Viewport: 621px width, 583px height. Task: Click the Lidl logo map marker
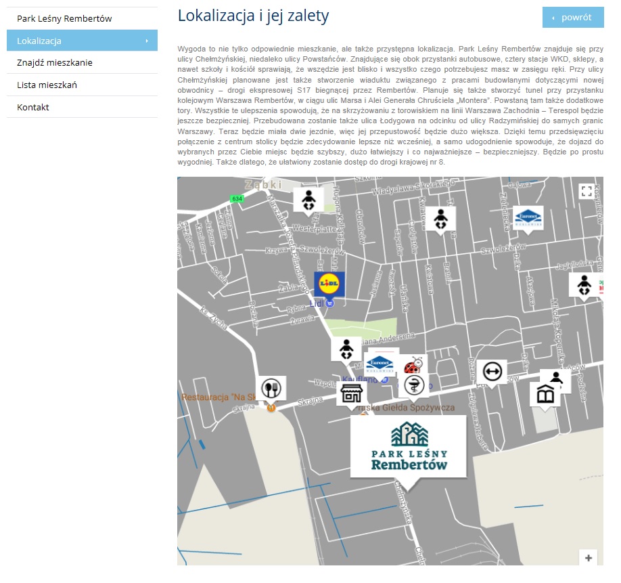click(329, 285)
